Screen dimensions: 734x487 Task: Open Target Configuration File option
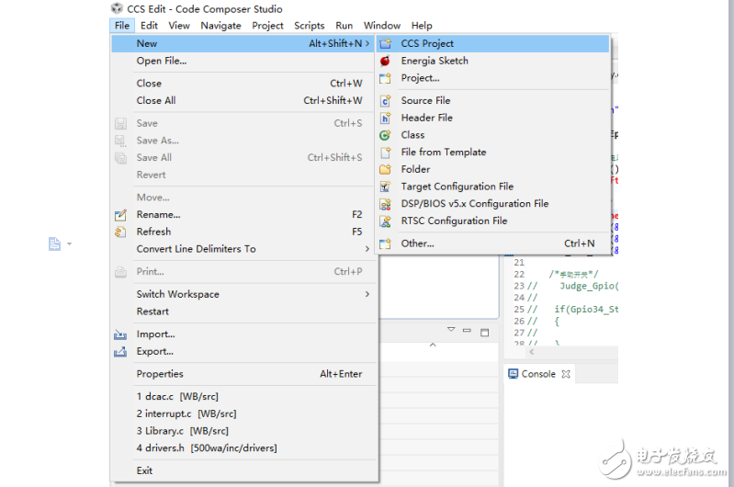coord(457,187)
